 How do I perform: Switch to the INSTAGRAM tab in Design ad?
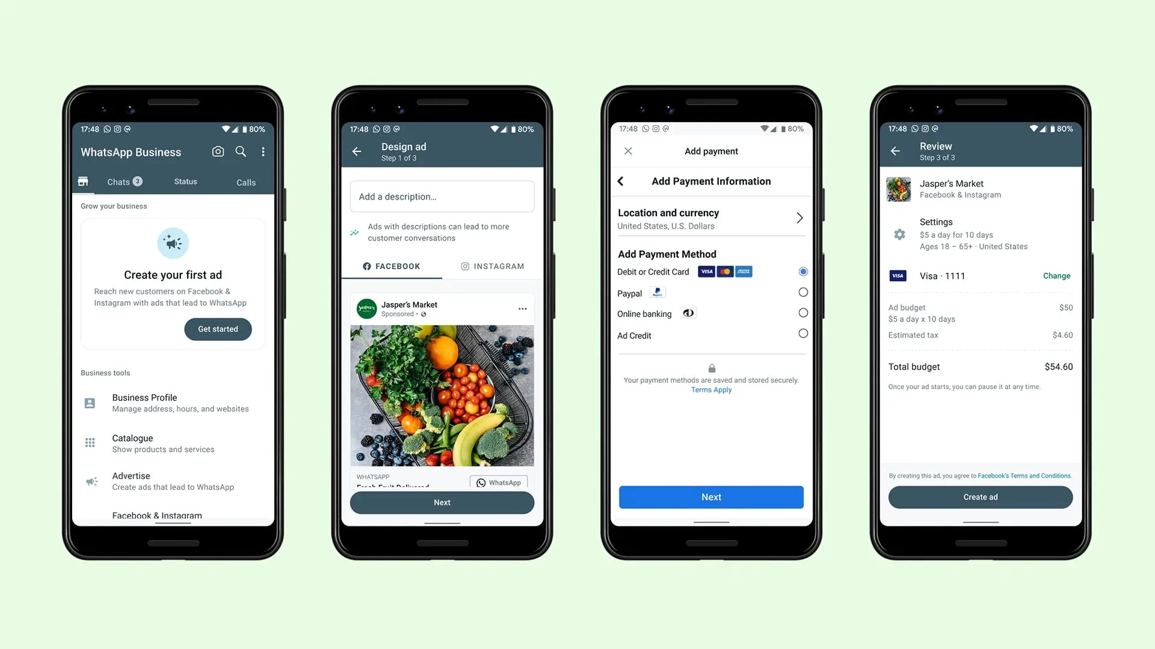(492, 266)
